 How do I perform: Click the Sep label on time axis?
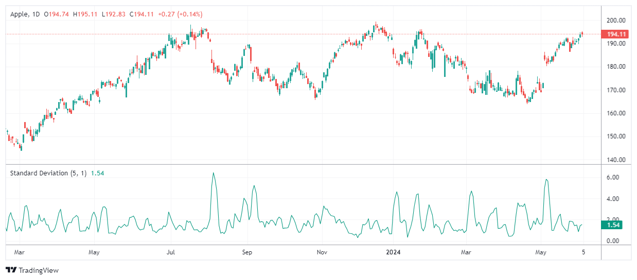(x=247, y=252)
